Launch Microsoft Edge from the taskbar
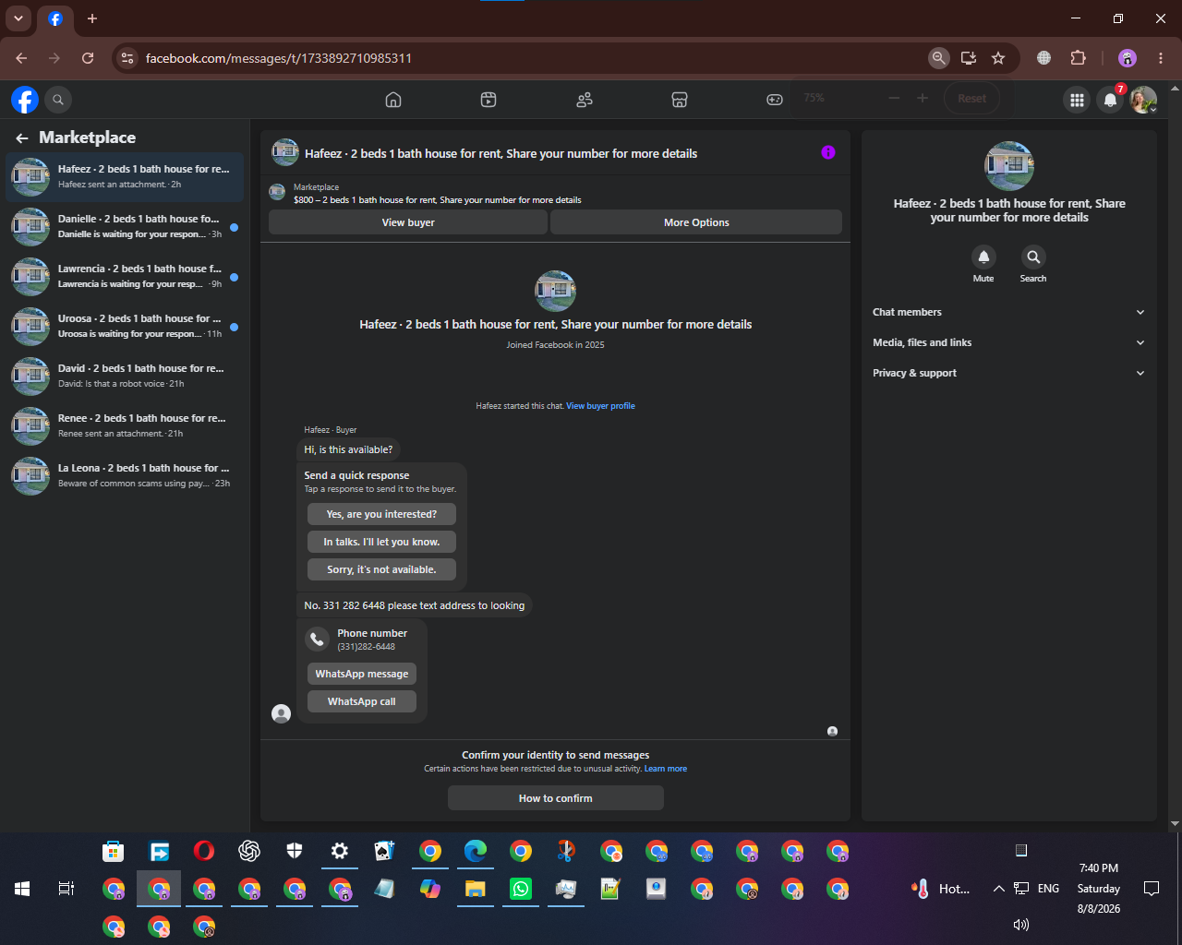Image resolution: width=1182 pixels, height=945 pixels. click(476, 851)
